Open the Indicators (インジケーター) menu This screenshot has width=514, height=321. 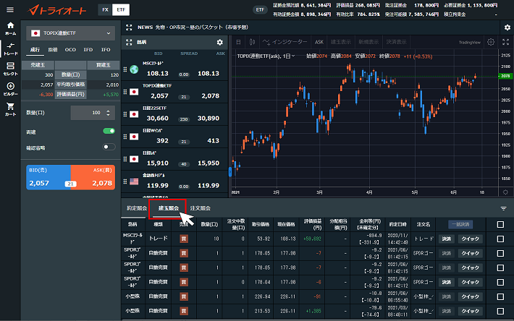click(x=285, y=42)
